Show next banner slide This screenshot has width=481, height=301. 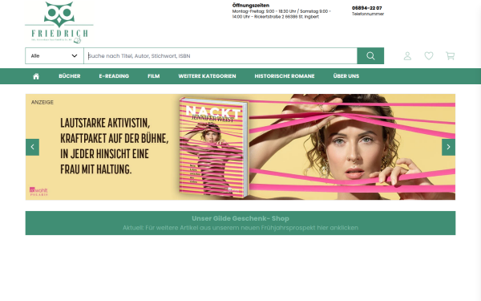click(448, 147)
